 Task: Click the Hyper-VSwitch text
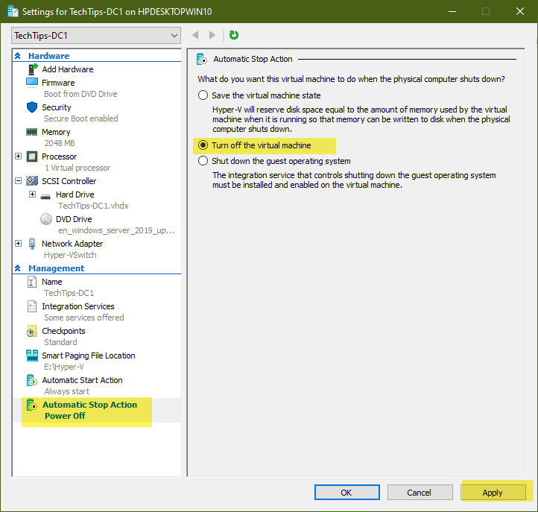coord(70,255)
